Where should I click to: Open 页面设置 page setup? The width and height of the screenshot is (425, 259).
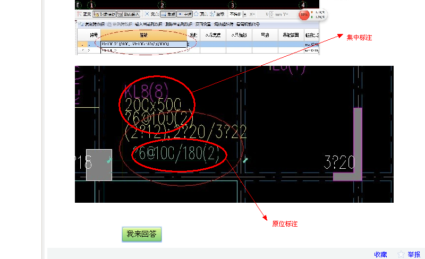point(203,24)
